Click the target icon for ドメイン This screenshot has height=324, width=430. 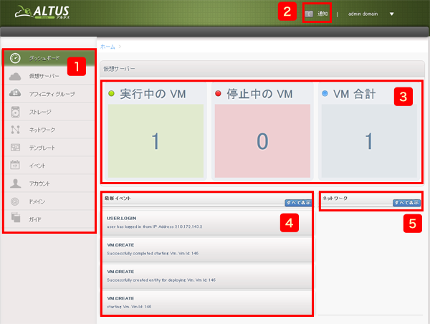(x=16, y=201)
